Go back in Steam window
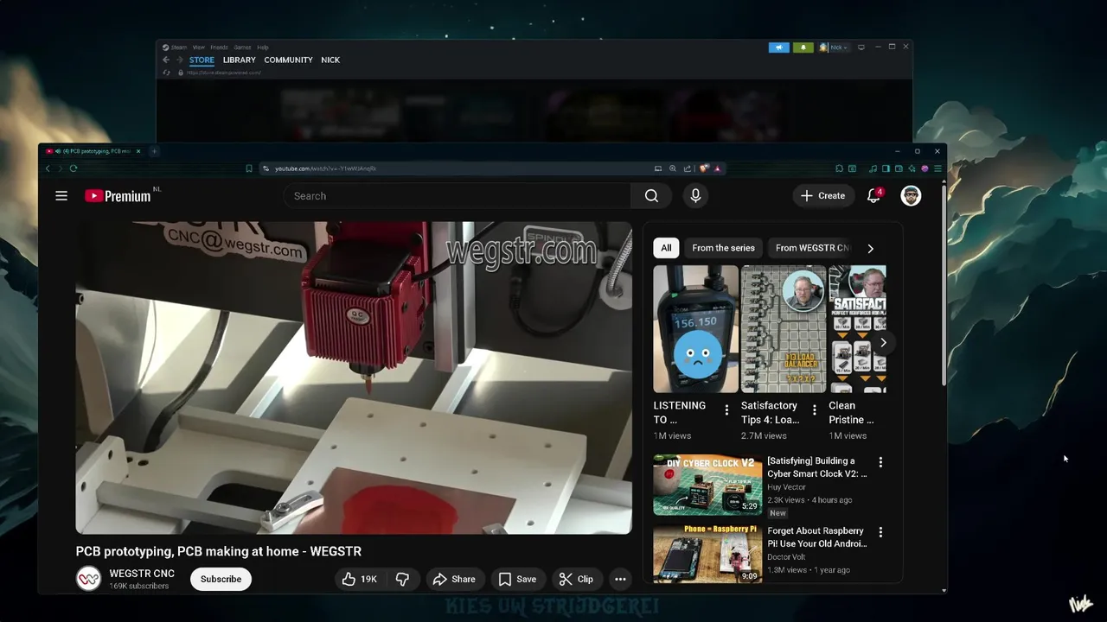 [166, 60]
